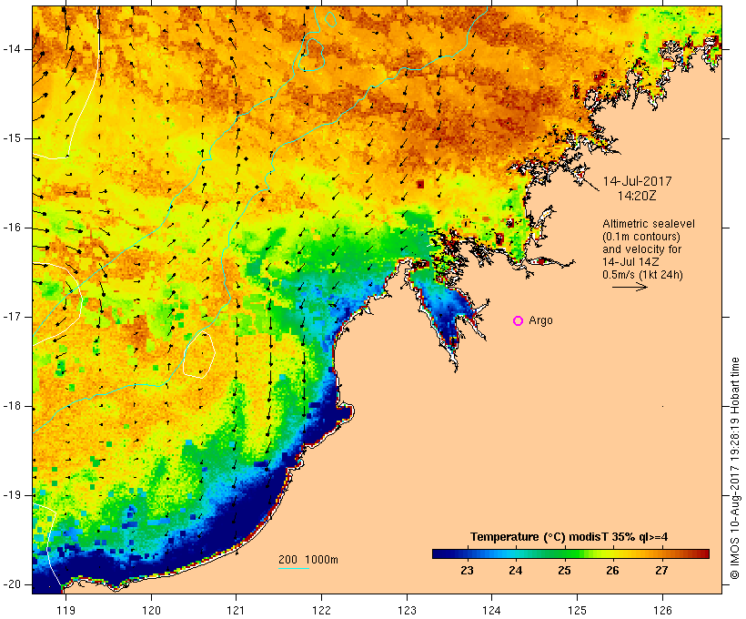Screen dimensions: 746x619
Task: Click the longitude axis label '126'
Action: pos(662,611)
